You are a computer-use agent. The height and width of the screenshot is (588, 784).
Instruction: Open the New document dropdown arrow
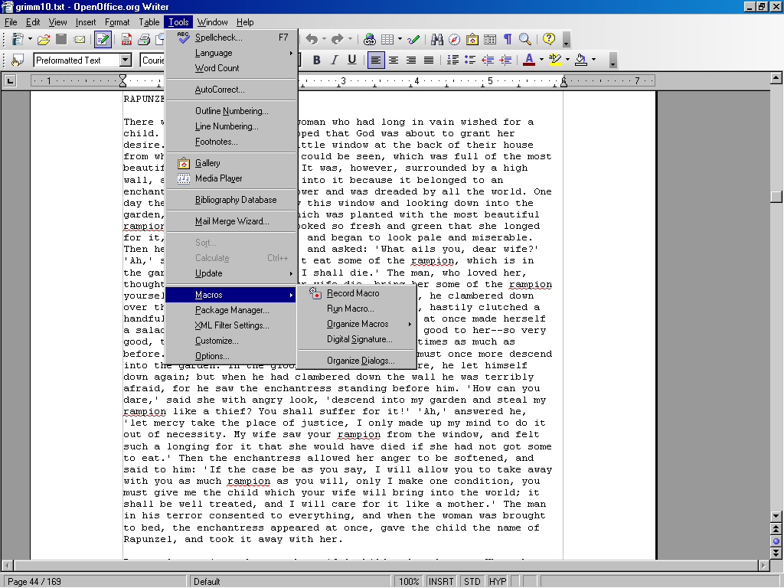(x=30, y=39)
